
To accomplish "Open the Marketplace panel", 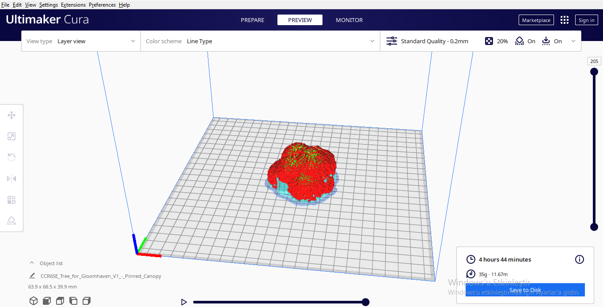I will pyautogui.click(x=536, y=20).
